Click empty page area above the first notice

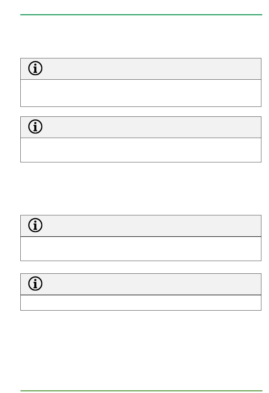coord(141,37)
